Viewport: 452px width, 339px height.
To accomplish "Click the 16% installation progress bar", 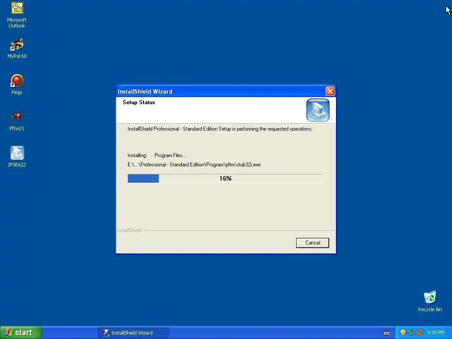I will 225,178.
